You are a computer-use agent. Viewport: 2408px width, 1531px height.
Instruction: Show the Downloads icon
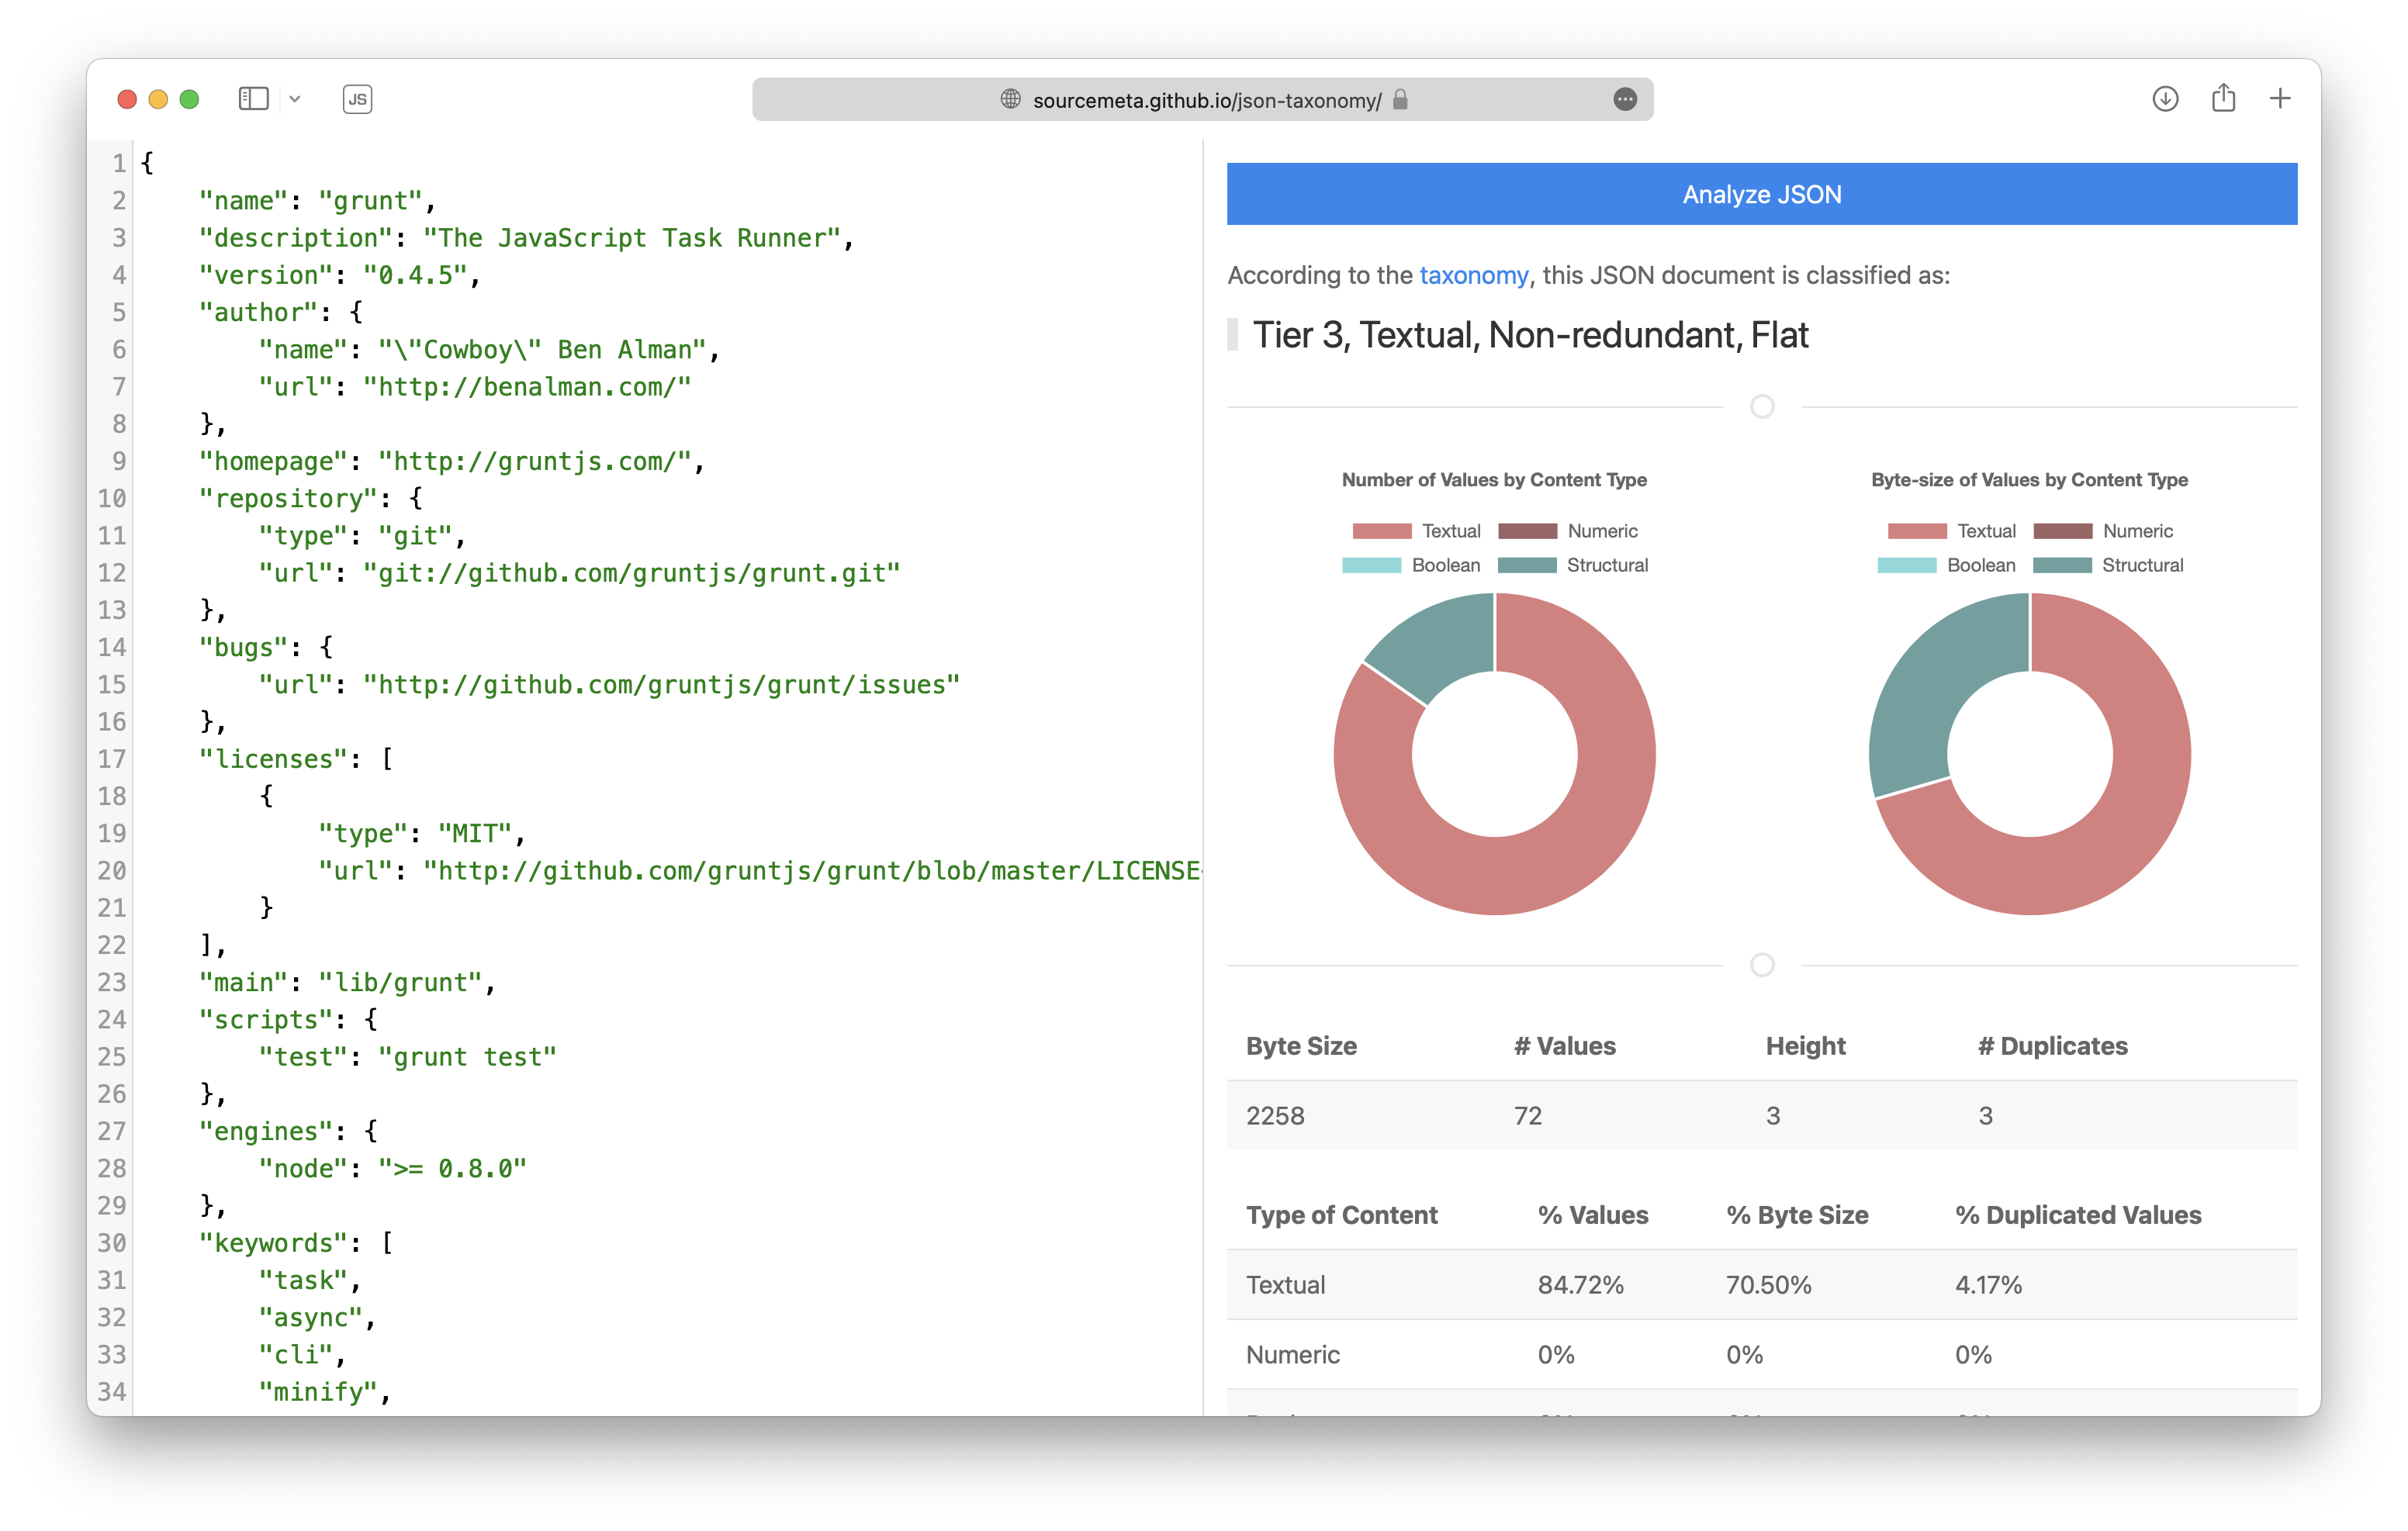click(2165, 99)
